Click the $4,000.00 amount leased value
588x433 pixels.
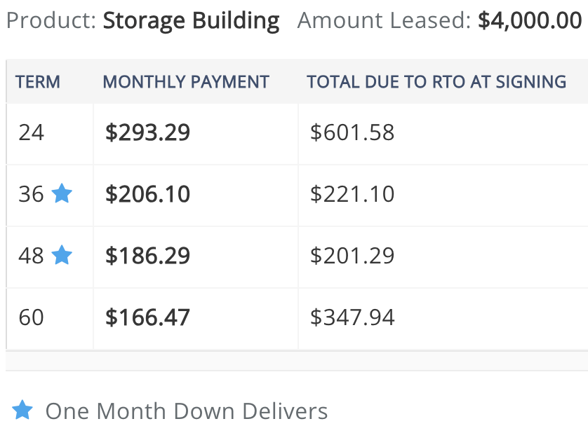point(530,20)
